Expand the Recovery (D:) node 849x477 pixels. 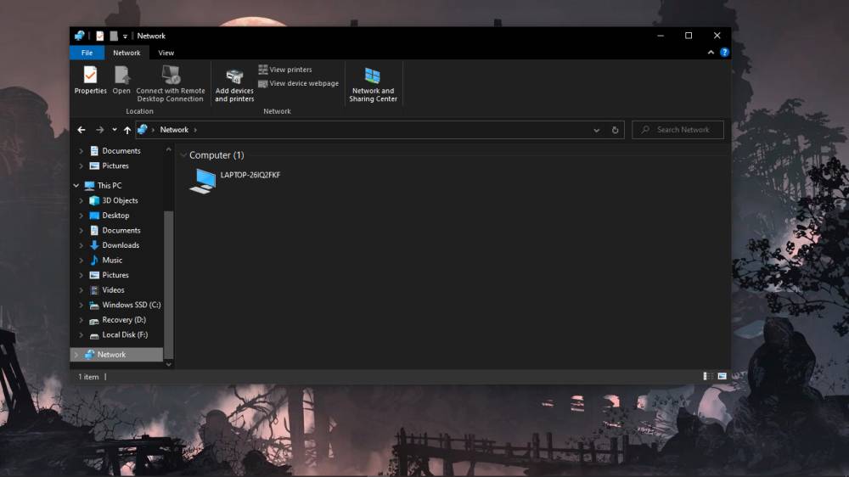tap(82, 320)
